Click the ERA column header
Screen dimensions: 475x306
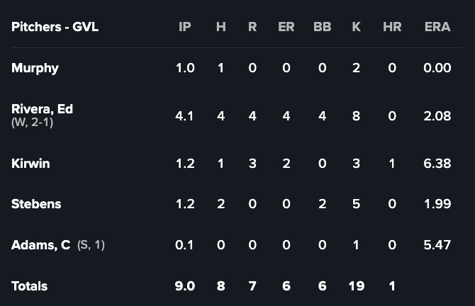click(437, 27)
